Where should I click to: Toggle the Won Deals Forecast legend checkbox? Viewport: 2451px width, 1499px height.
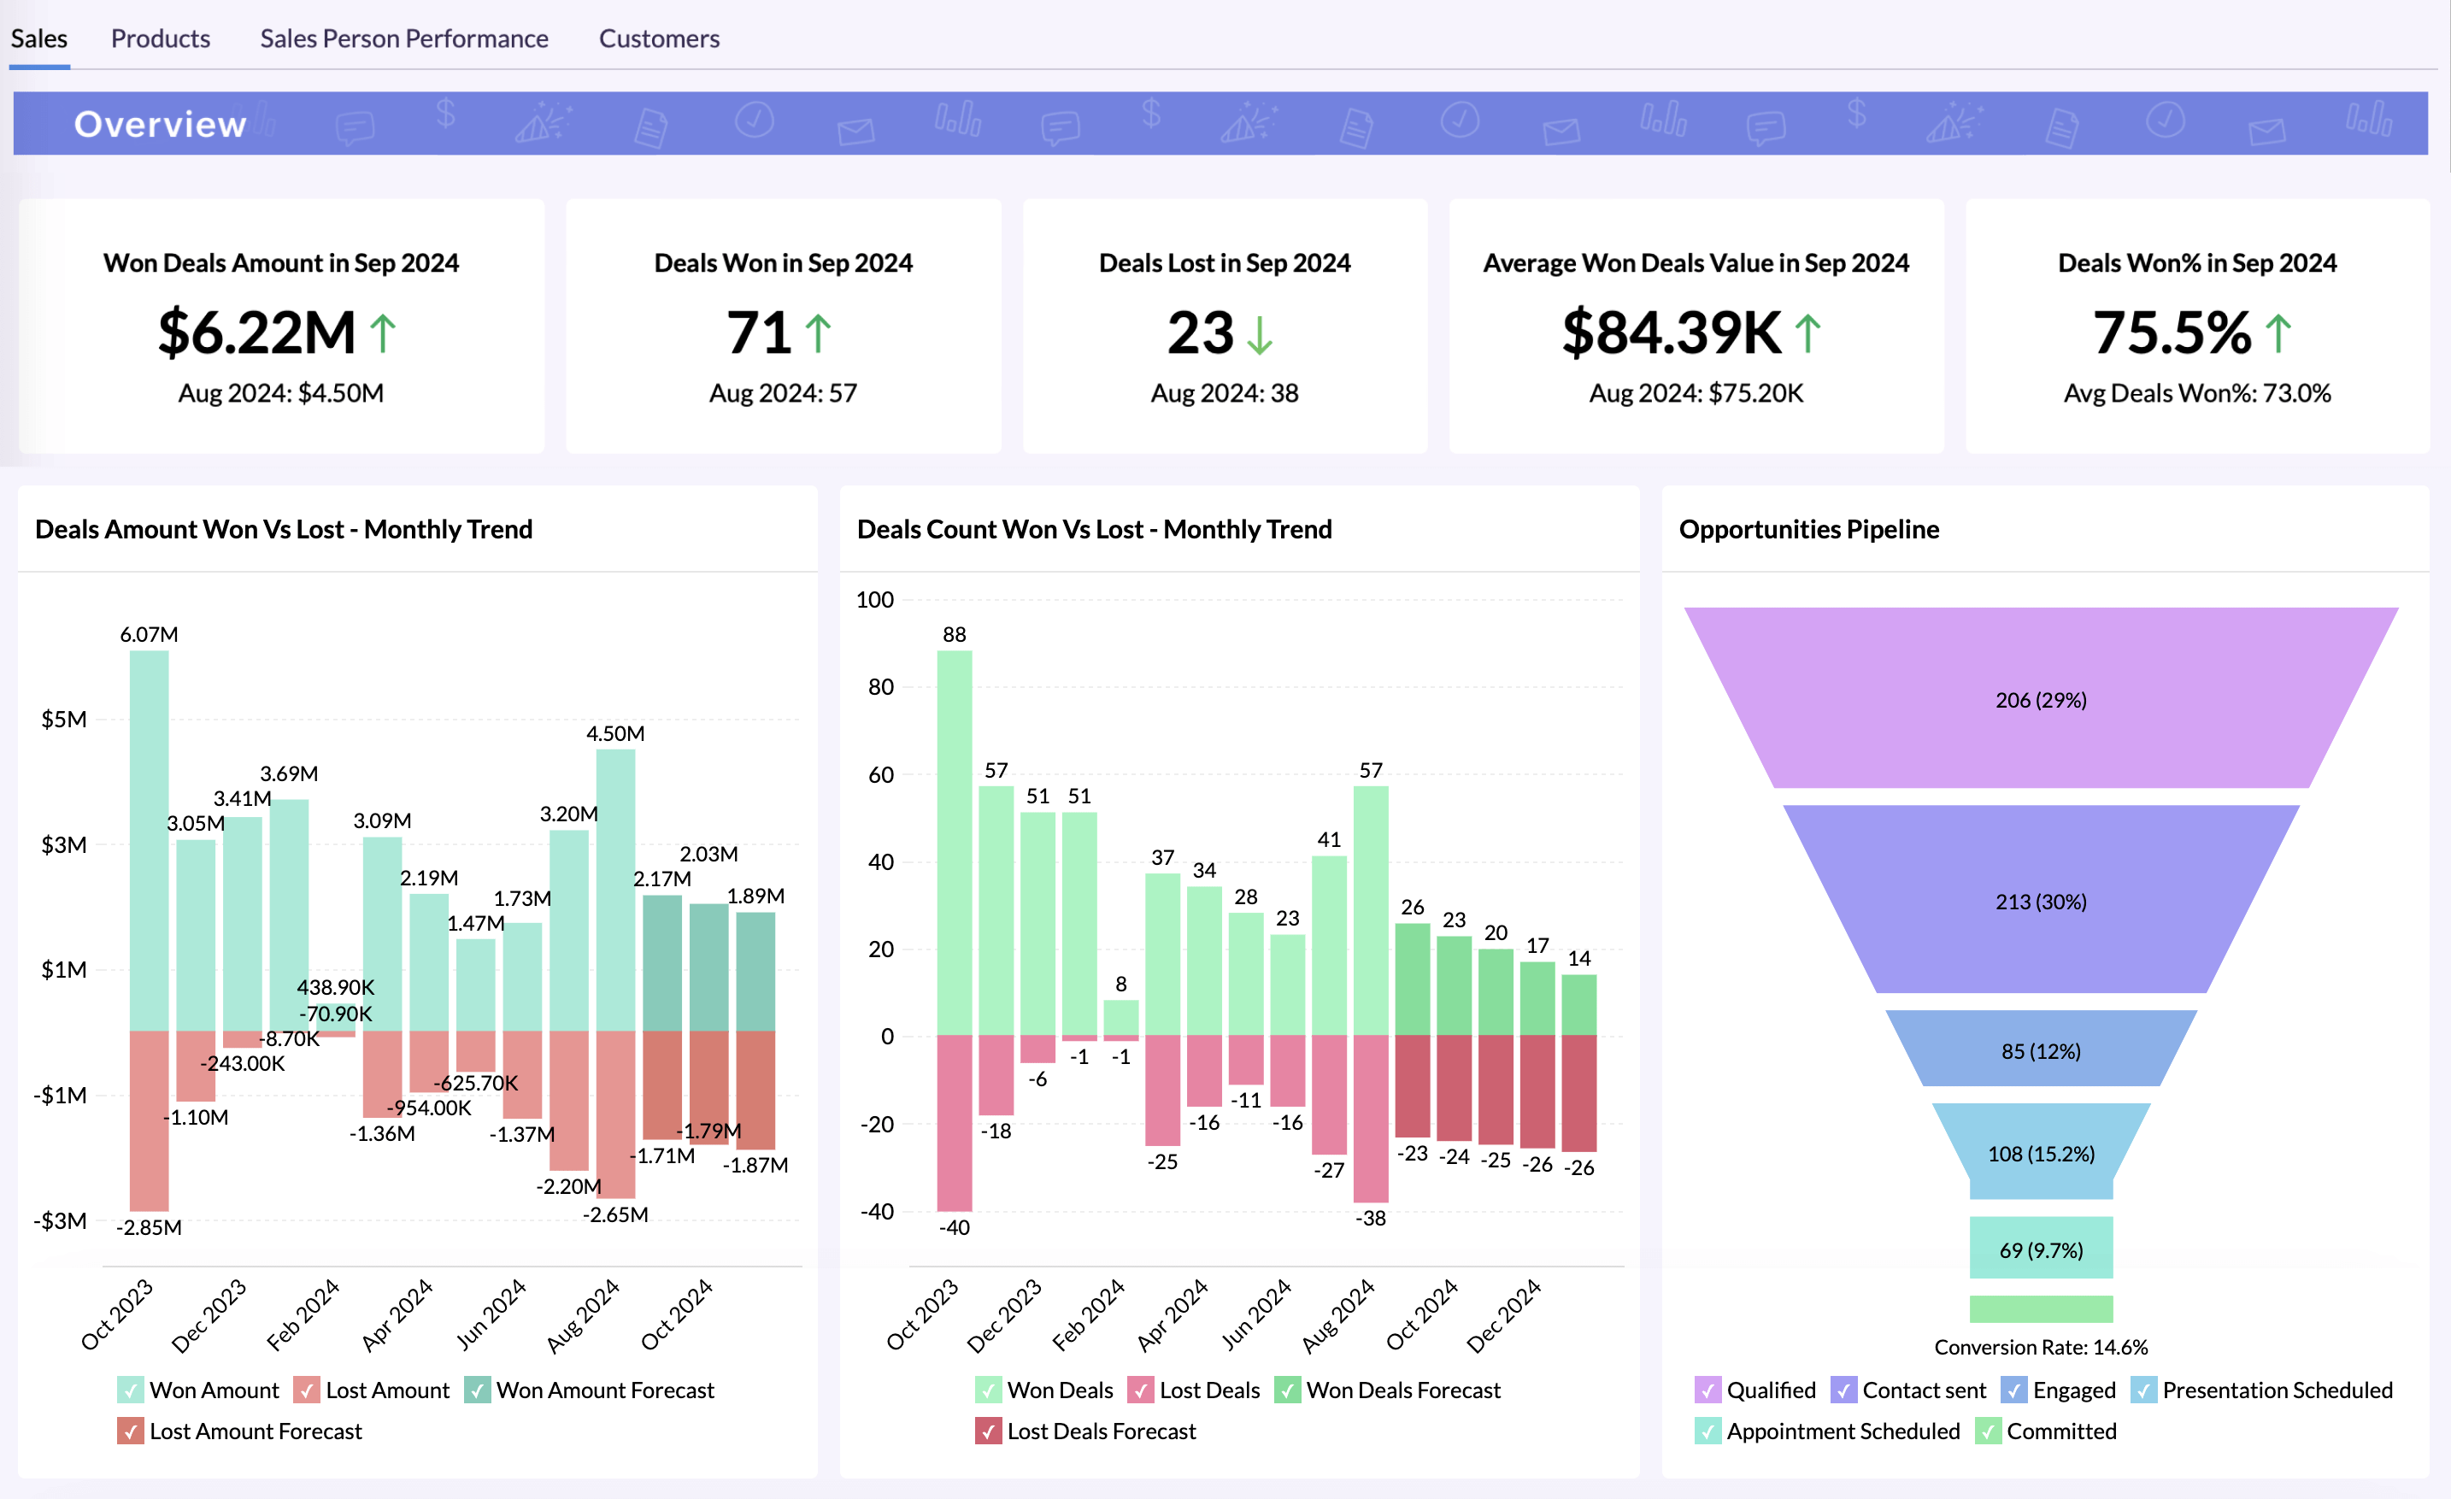(x=1287, y=1390)
